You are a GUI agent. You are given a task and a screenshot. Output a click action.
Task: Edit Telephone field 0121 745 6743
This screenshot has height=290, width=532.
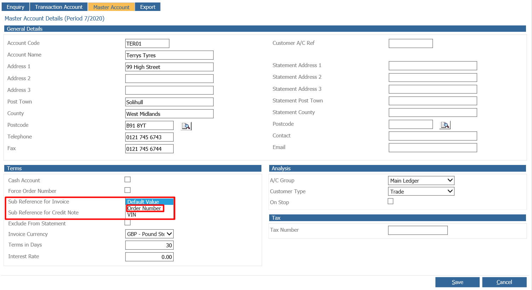click(x=149, y=137)
